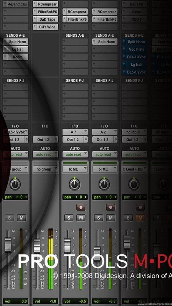Open output window icon beside A 7's Out 1-2

(86, 140)
